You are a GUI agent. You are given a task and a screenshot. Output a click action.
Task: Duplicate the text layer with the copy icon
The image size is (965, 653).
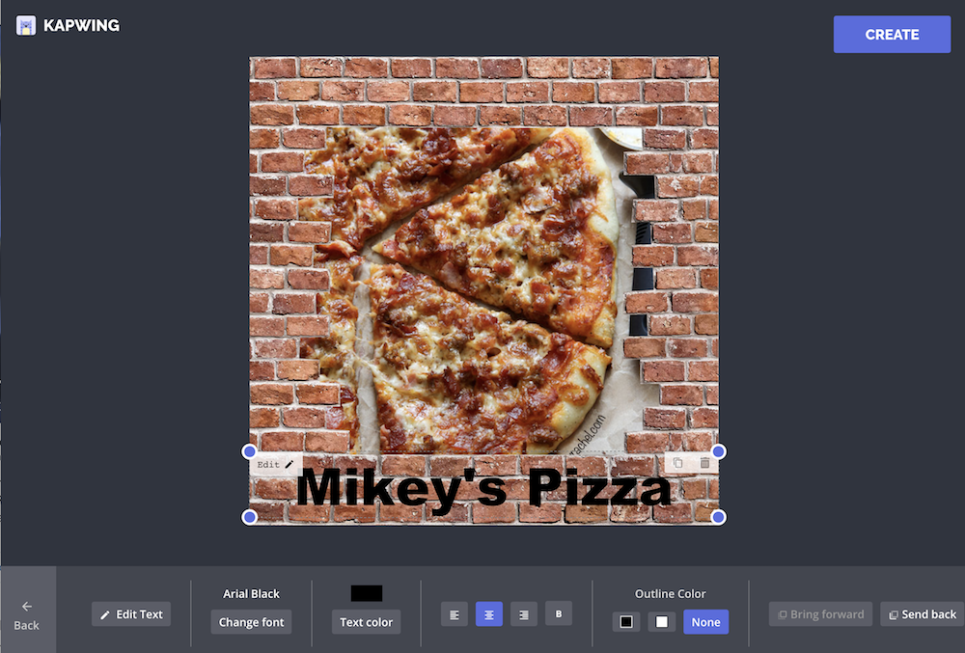click(x=677, y=463)
